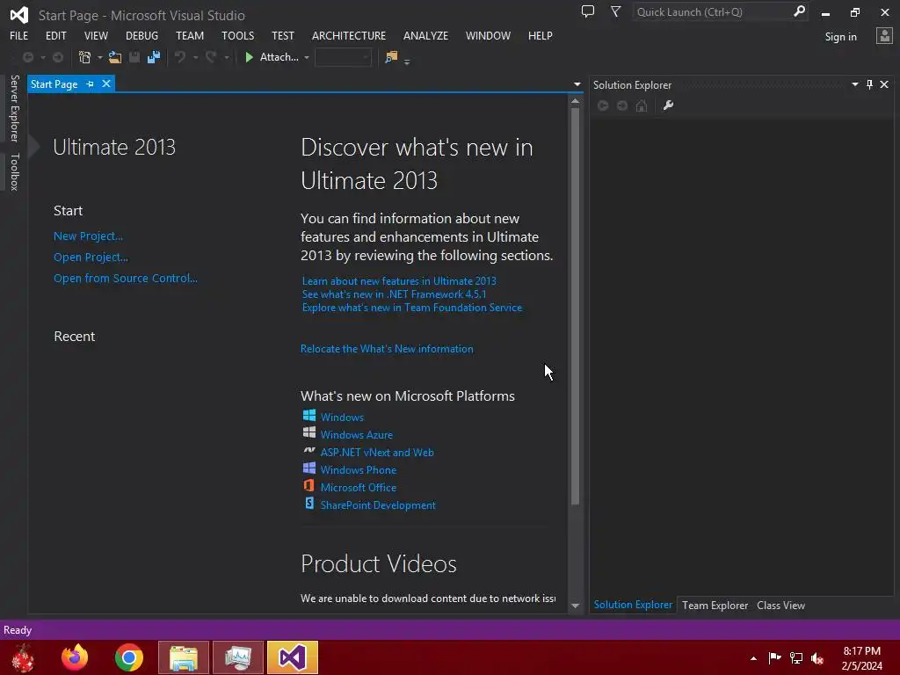Screen dimensions: 900x675
Task: Click the Find in Files toolbar icon
Action: [391, 57]
